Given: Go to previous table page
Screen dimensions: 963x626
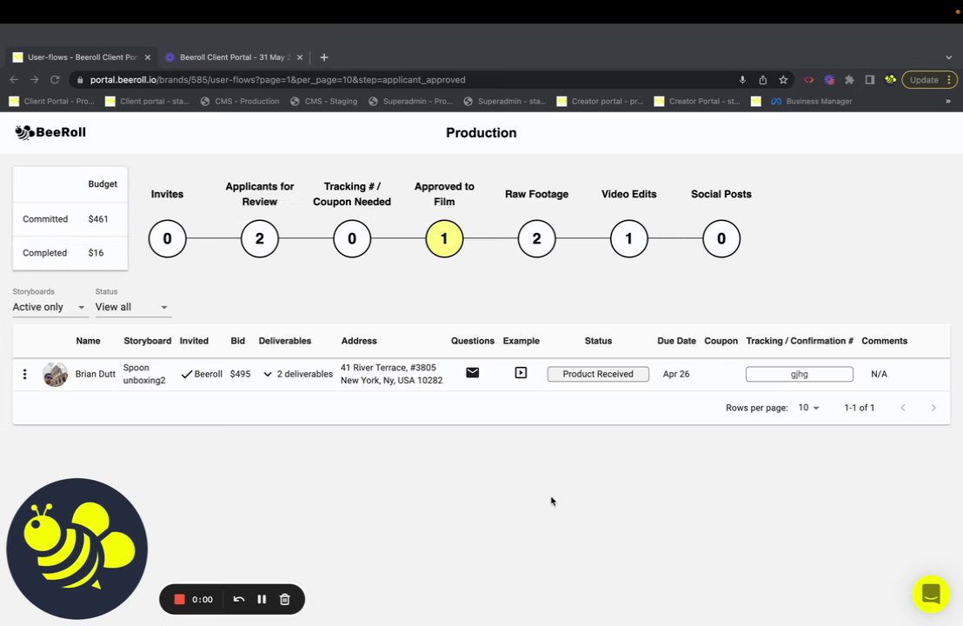Looking at the screenshot, I should pos(903,407).
